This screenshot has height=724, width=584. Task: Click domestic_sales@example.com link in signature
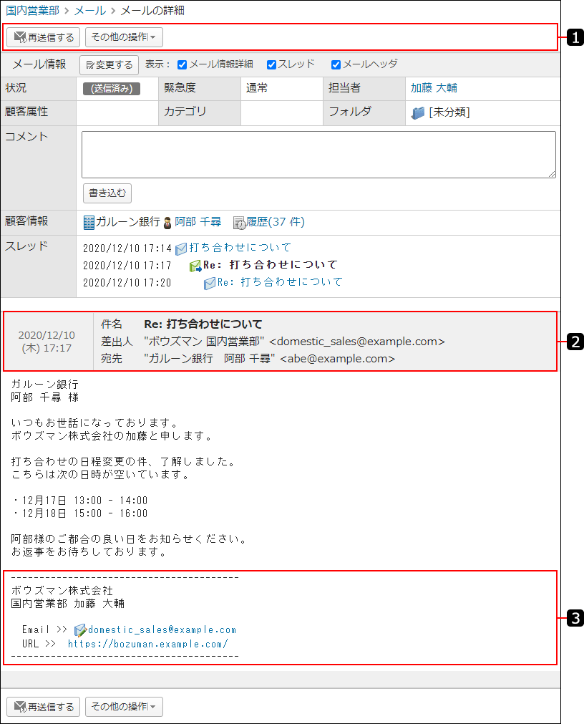click(162, 629)
